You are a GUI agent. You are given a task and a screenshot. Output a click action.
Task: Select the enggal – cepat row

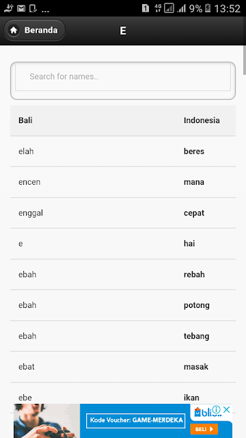123,213
